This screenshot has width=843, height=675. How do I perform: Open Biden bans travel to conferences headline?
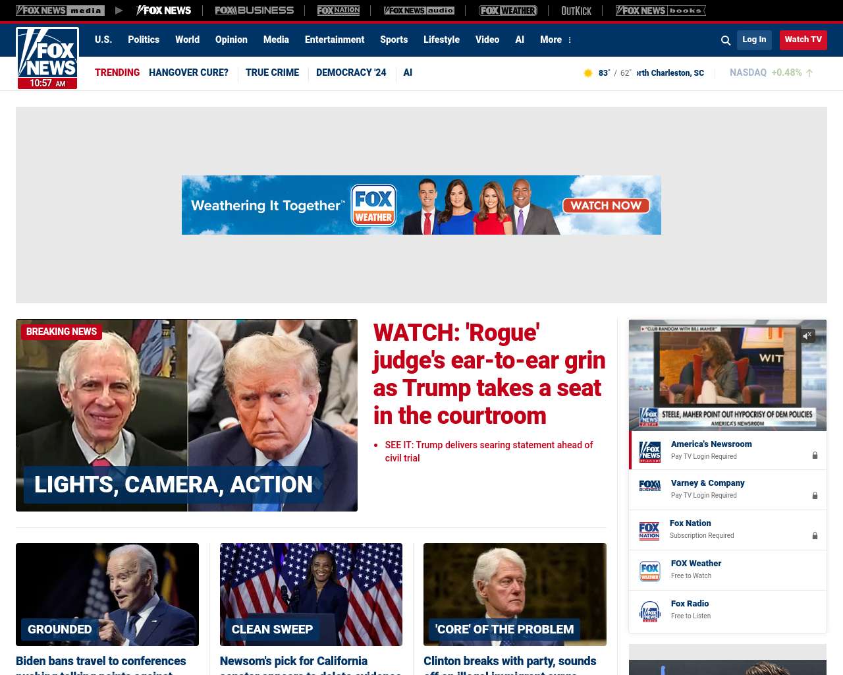coord(101,664)
